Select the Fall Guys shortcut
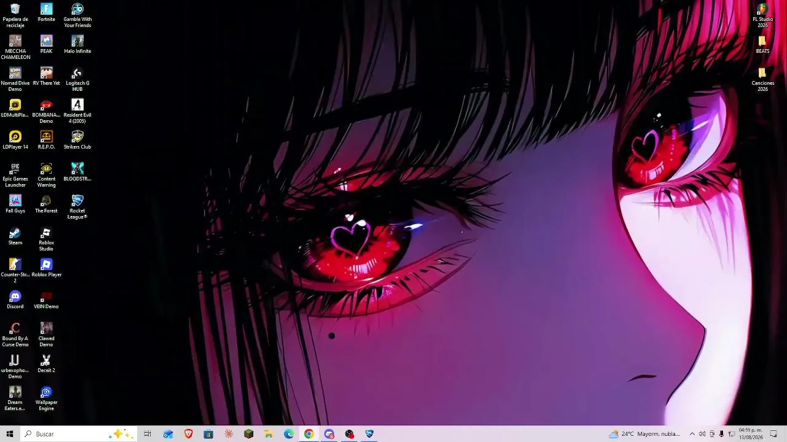 (15, 204)
